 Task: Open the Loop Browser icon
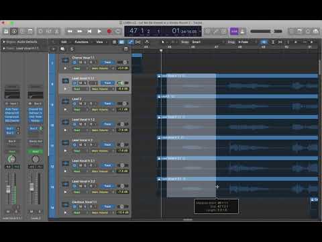[308, 32]
